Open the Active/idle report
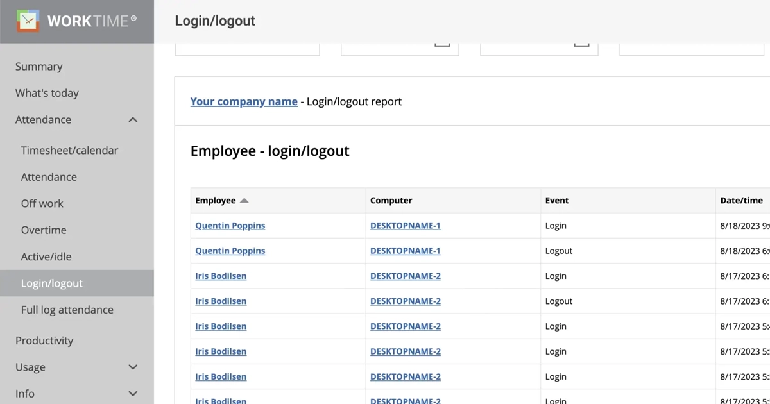This screenshot has height=404, width=770. tap(46, 256)
